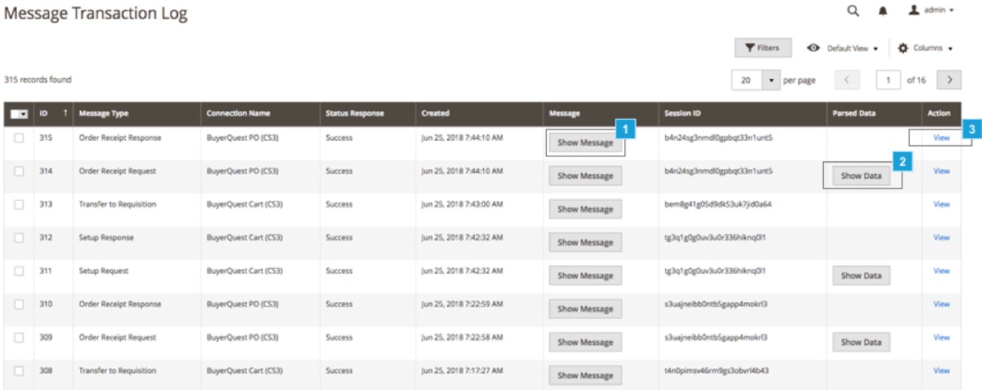Click the search magnifier icon
This screenshot has height=390, width=982.
coord(853,11)
